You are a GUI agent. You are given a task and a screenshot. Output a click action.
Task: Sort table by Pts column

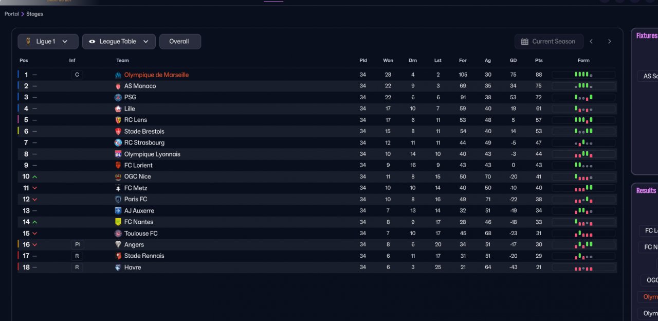[x=539, y=61]
